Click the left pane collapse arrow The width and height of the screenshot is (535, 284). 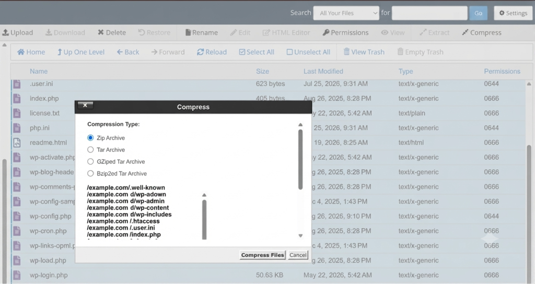[x=4, y=45]
